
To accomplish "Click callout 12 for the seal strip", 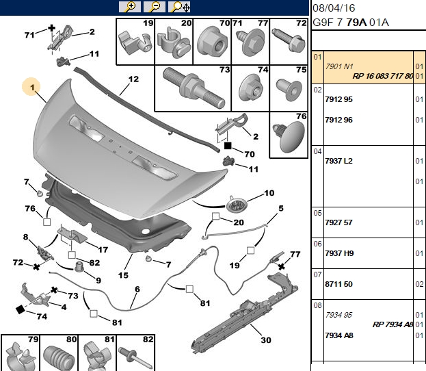I will pyautogui.click(x=133, y=79).
